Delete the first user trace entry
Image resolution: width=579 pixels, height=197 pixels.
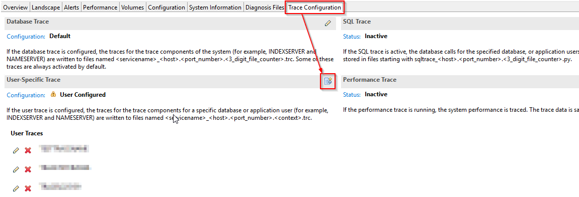28,150
